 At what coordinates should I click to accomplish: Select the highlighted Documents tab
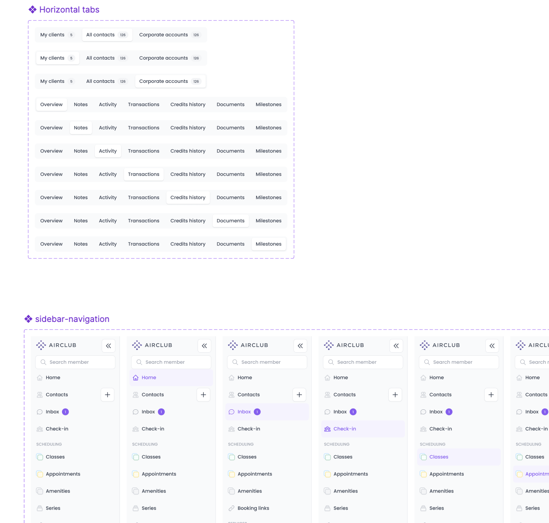[x=231, y=220]
